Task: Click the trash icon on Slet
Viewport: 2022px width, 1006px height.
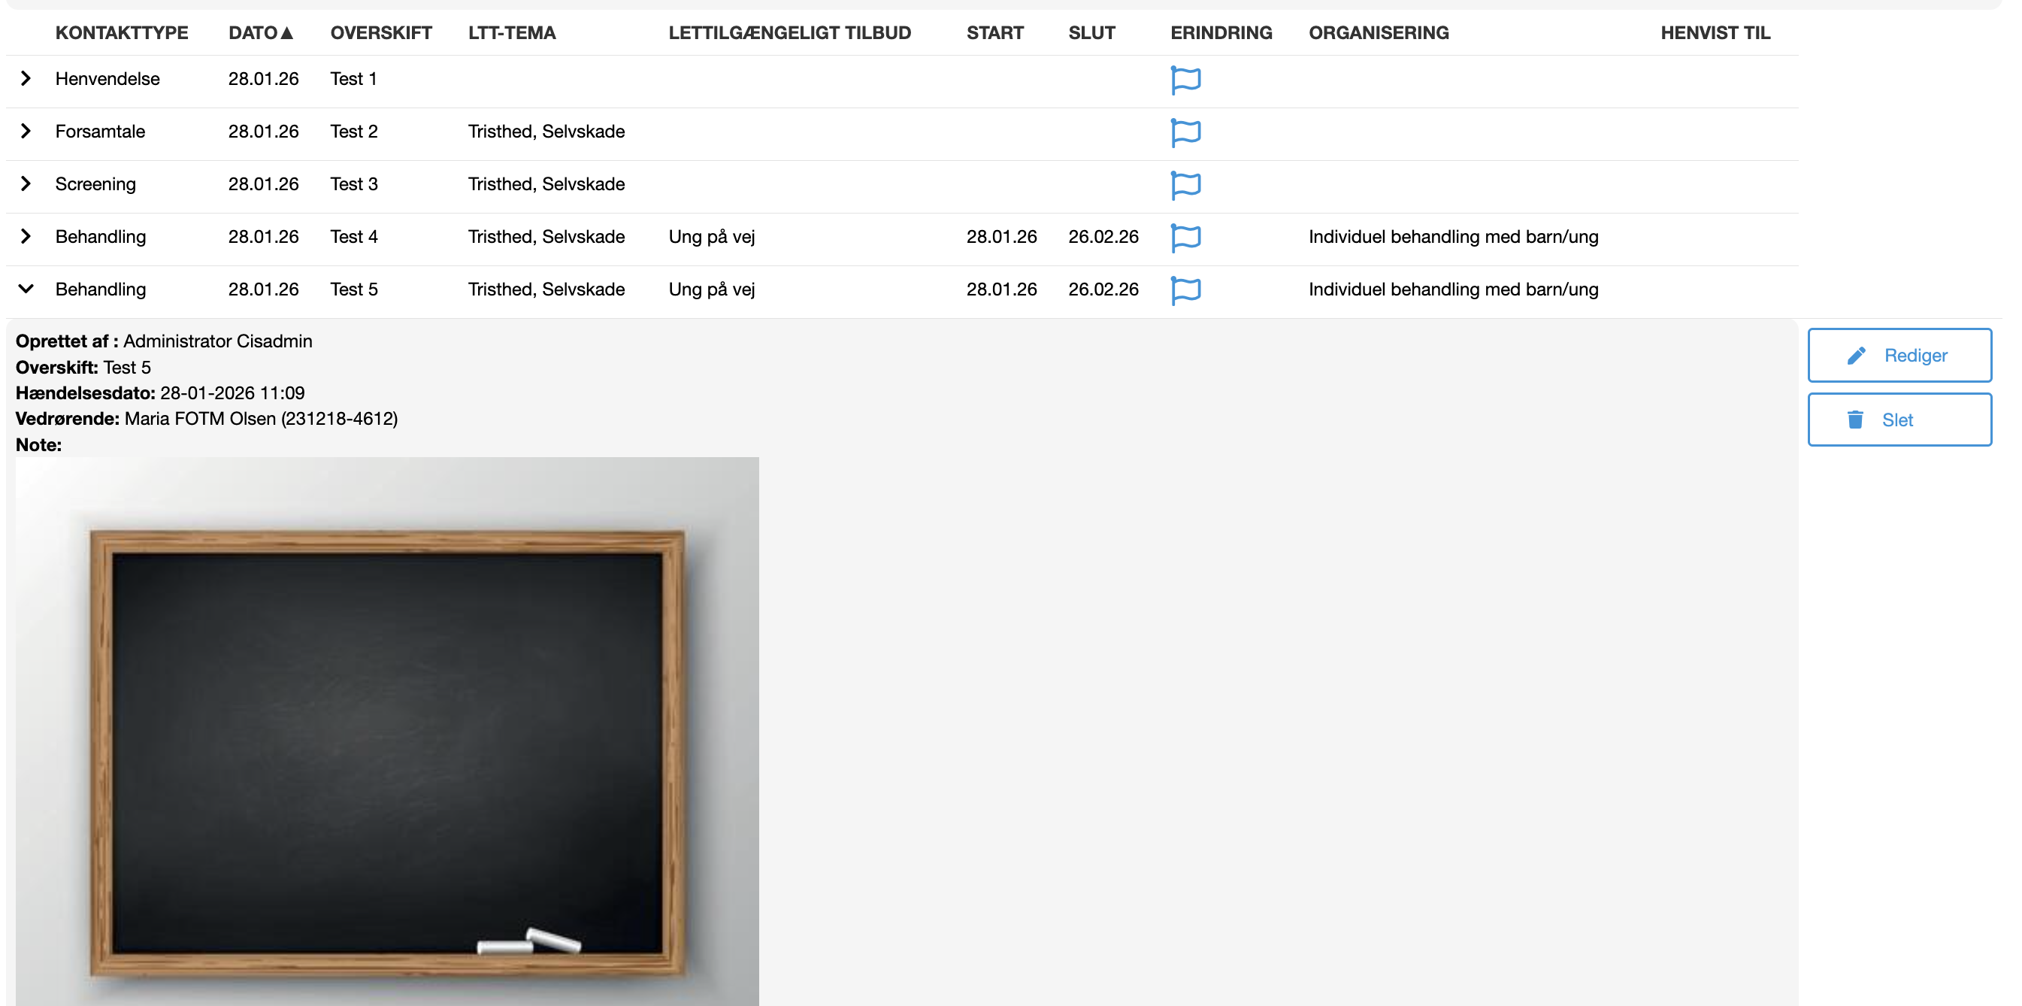Action: [1855, 420]
